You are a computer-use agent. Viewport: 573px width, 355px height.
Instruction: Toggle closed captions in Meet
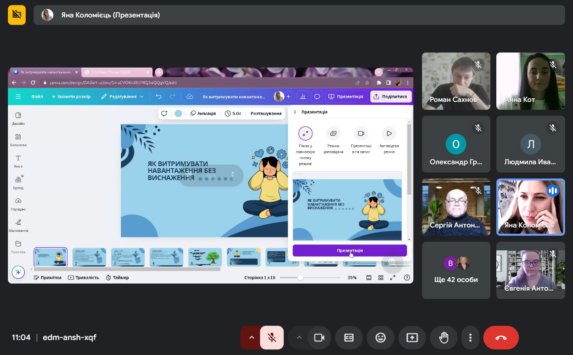[x=349, y=338]
